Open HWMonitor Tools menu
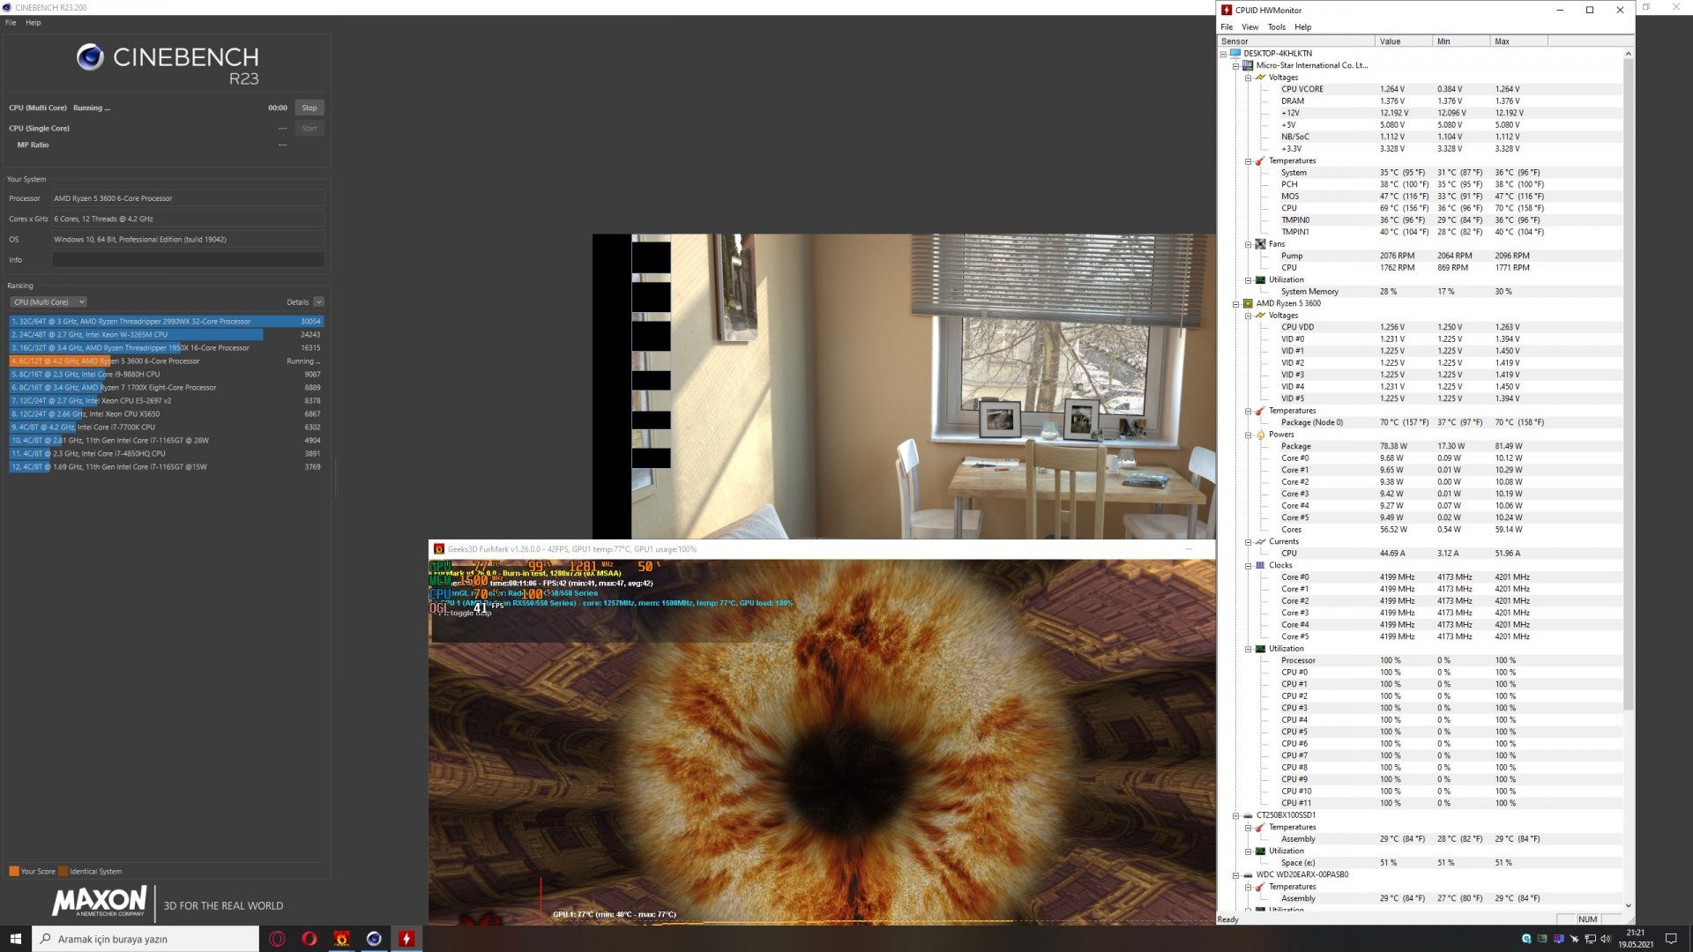The width and height of the screenshot is (1693, 952). 1276,27
